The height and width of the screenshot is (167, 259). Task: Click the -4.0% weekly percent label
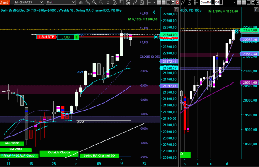[x=143, y=114]
